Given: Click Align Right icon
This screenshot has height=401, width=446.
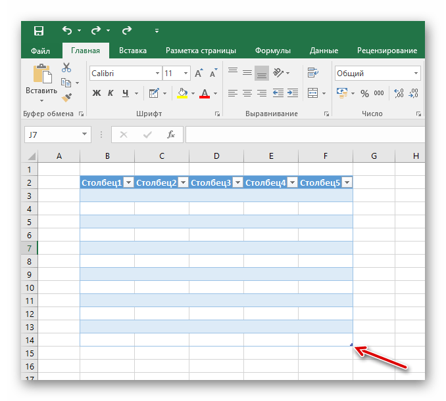Looking at the screenshot, I should (262, 93).
